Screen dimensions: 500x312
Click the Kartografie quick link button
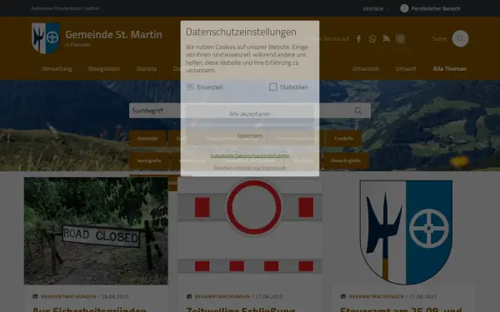149,161
